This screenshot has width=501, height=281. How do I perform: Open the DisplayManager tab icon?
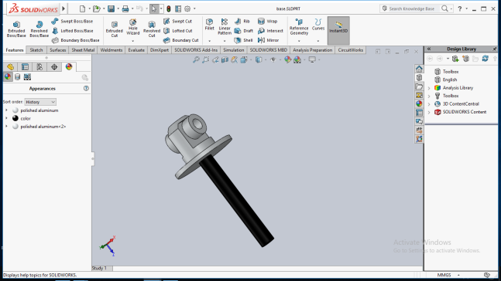(69, 66)
